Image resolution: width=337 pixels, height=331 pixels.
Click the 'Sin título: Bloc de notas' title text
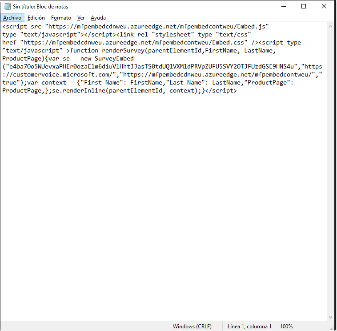pyautogui.click(x=40, y=7)
